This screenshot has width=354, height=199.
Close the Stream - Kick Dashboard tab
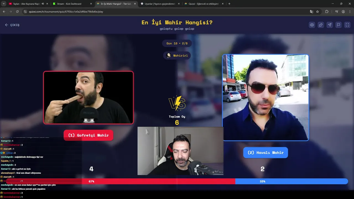pos(91,4)
